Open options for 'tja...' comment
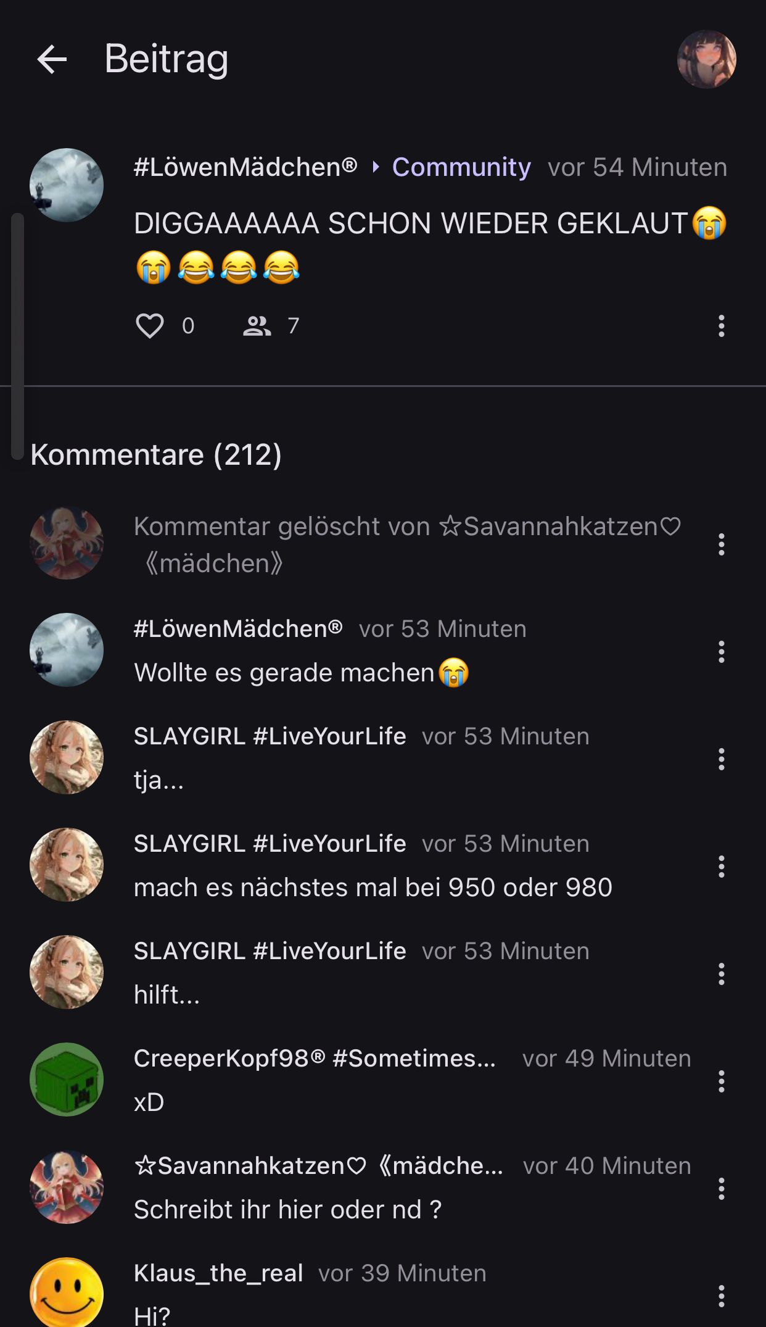766x1327 pixels. (721, 759)
